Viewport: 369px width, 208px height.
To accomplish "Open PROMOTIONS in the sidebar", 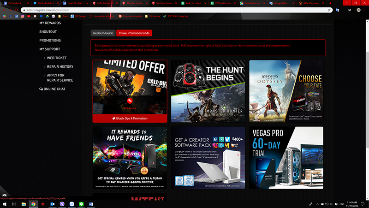I will click(x=50, y=40).
